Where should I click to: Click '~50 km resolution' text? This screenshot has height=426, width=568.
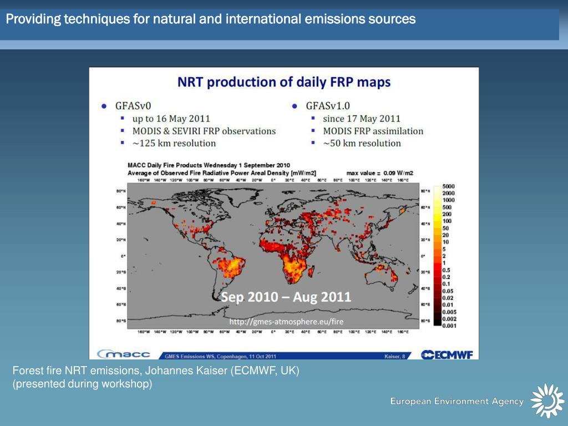[x=362, y=143]
